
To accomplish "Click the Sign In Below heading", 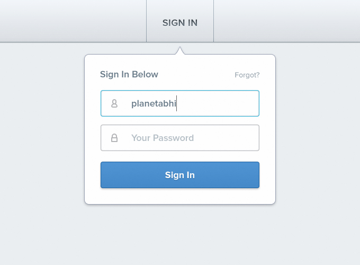I will (129, 75).
